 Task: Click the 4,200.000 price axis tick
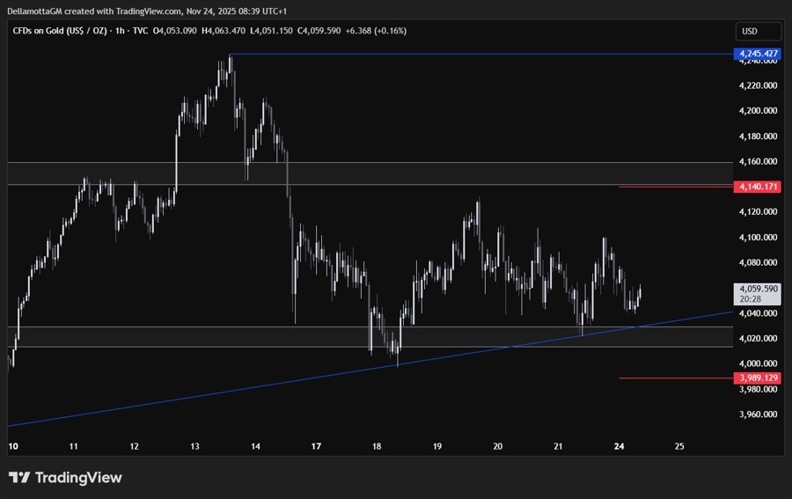coord(758,111)
